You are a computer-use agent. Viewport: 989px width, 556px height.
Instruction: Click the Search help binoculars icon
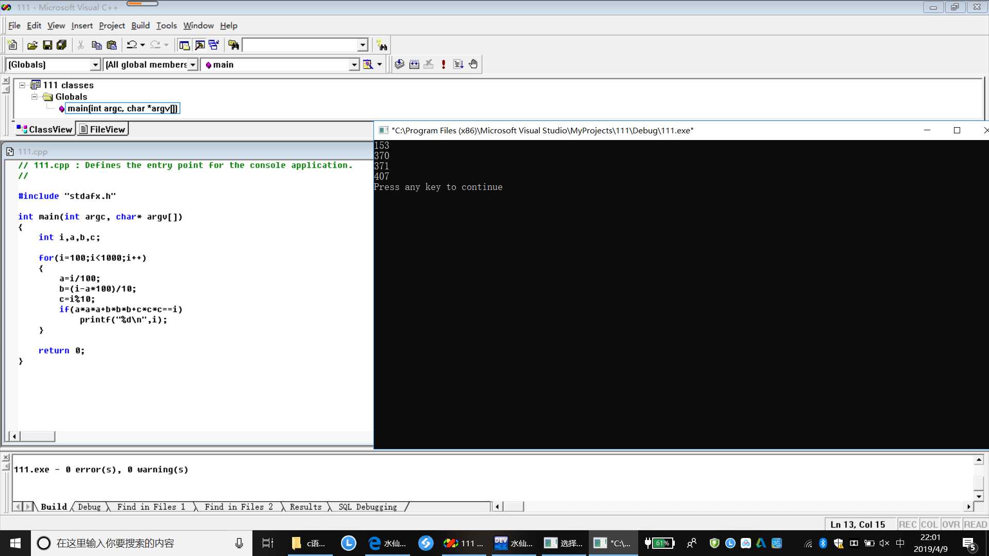pyautogui.click(x=382, y=45)
